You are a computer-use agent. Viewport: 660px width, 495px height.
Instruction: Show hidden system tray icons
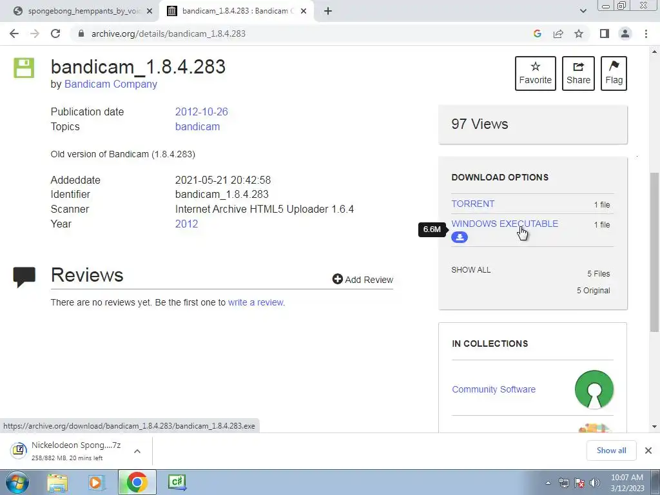click(548, 483)
